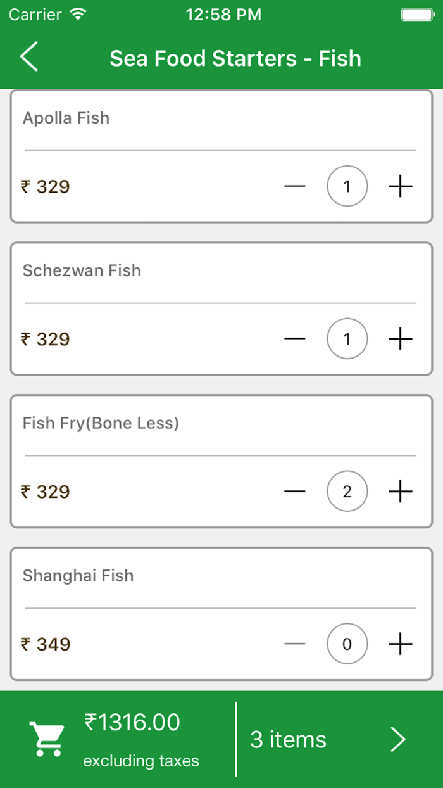Tap the Sea Food Starters - Fish title
The image size is (443, 788).
tap(235, 58)
